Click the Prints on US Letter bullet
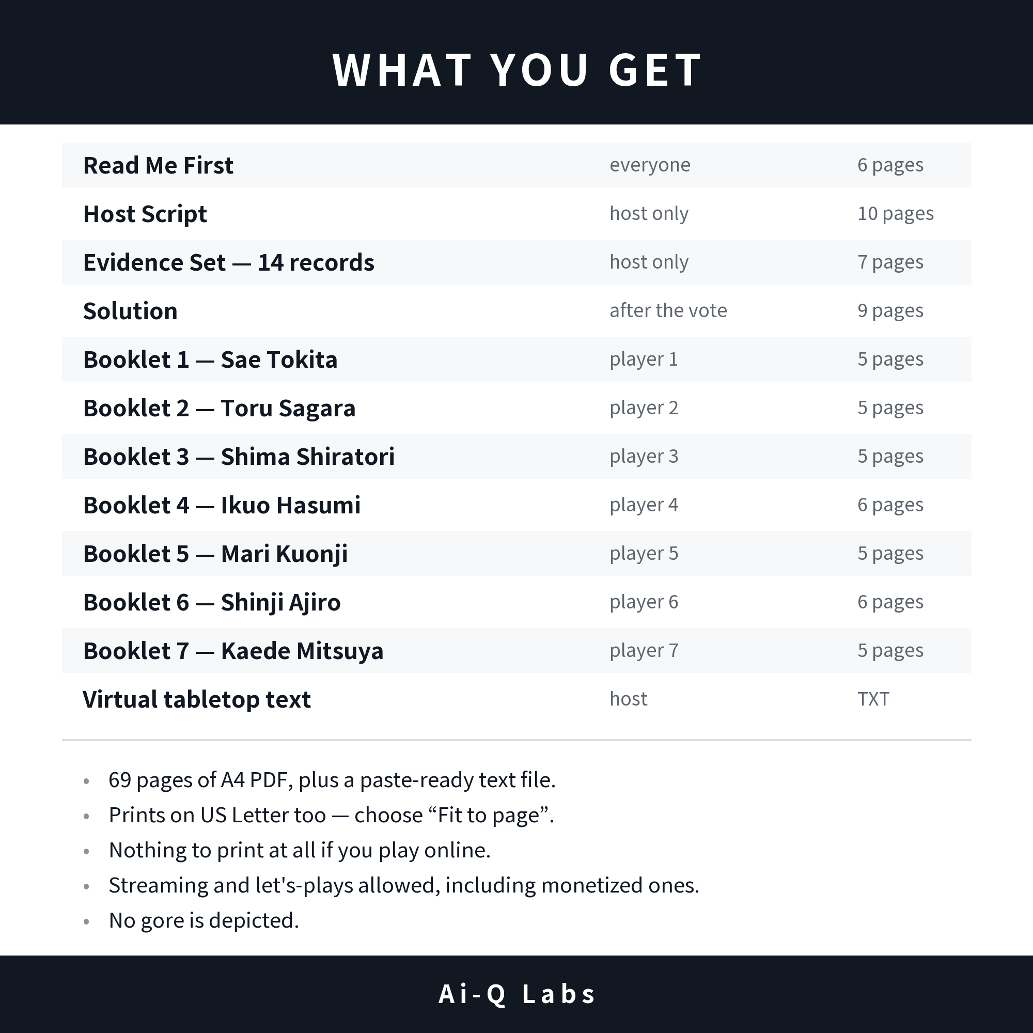 332,816
